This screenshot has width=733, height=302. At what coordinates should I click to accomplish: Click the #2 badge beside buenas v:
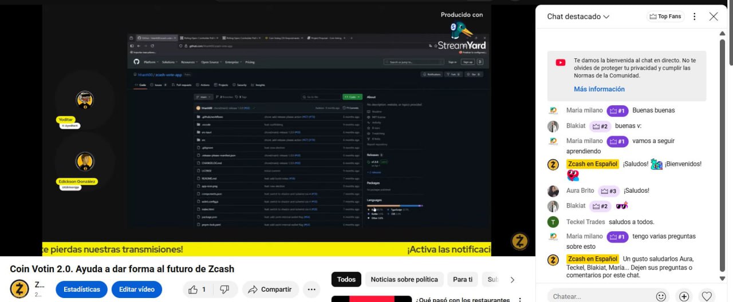click(x=600, y=126)
